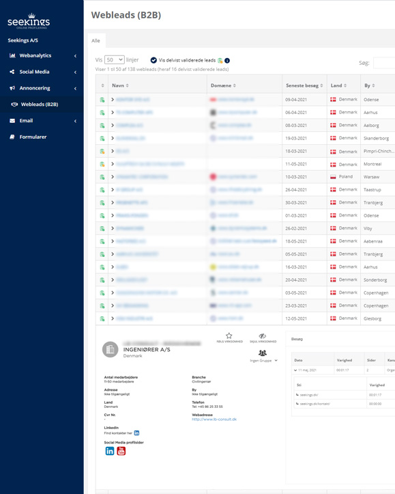
Task: Expand the 19-03-2021 Skanderborg row chevron
Action: point(113,138)
